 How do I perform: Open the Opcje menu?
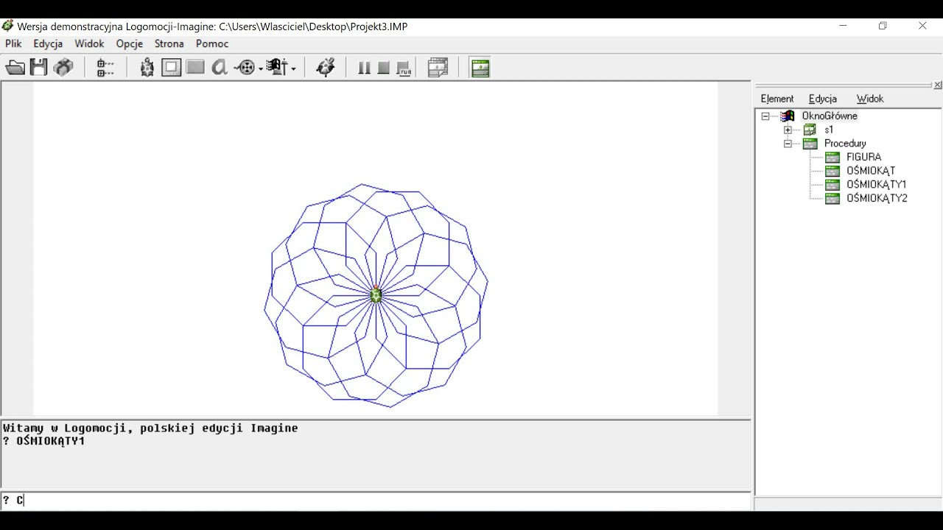(130, 43)
